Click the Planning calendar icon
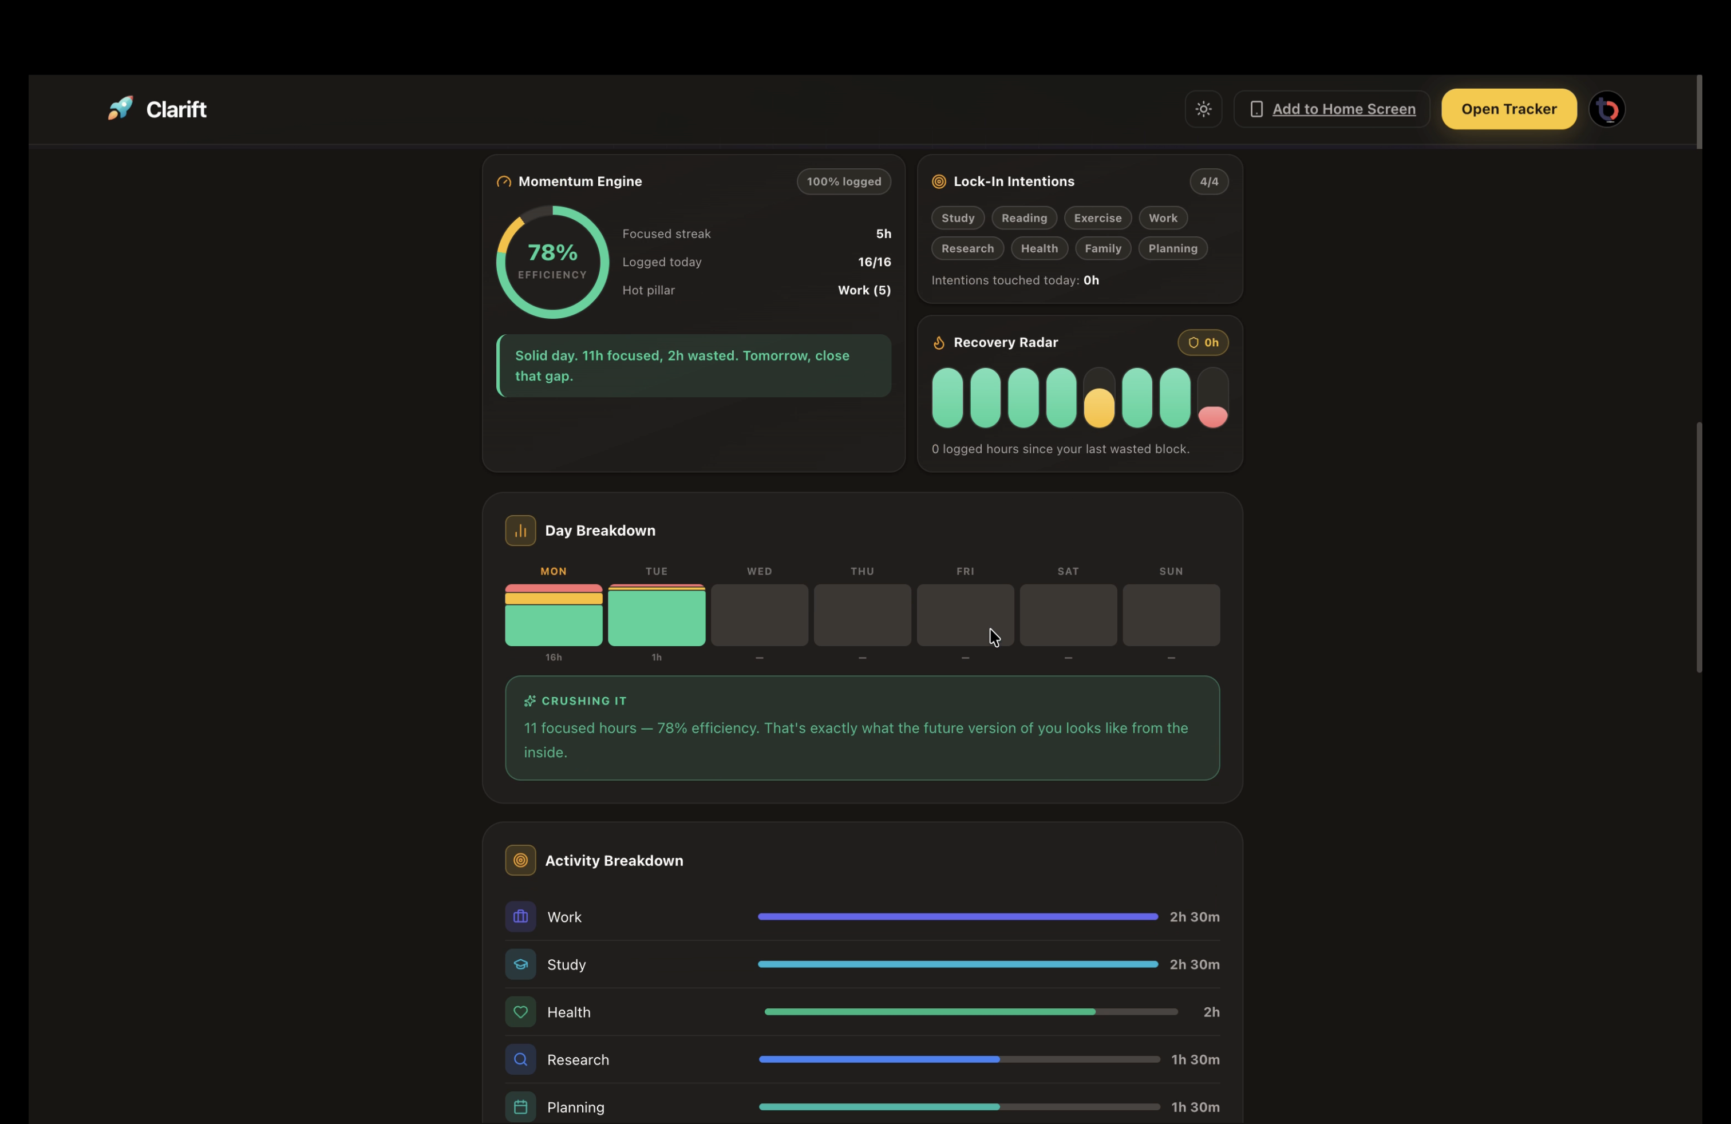Image resolution: width=1731 pixels, height=1124 pixels. tap(520, 1107)
